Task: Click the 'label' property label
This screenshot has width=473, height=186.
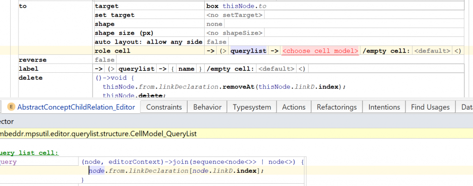Action: 28,69
